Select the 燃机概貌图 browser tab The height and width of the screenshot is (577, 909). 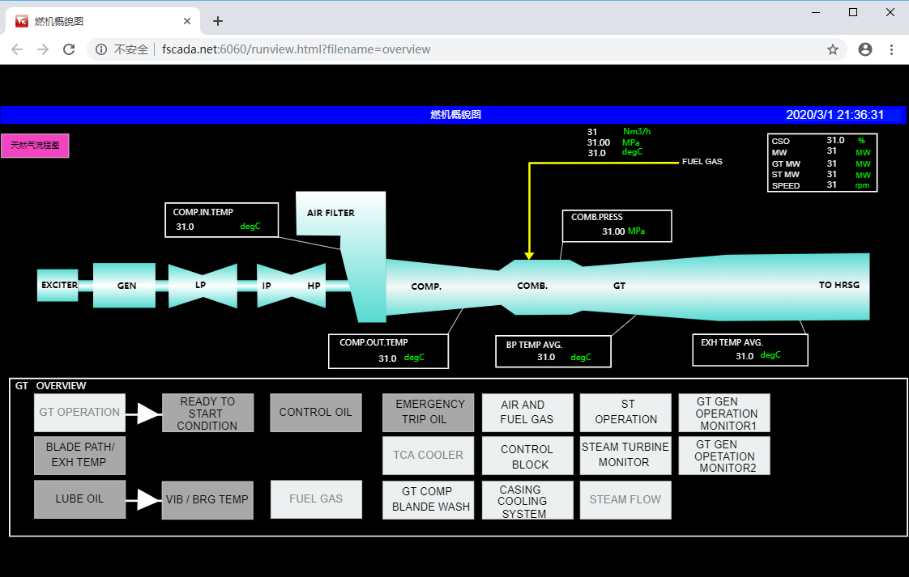pyautogui.click(x=103, y=21)
